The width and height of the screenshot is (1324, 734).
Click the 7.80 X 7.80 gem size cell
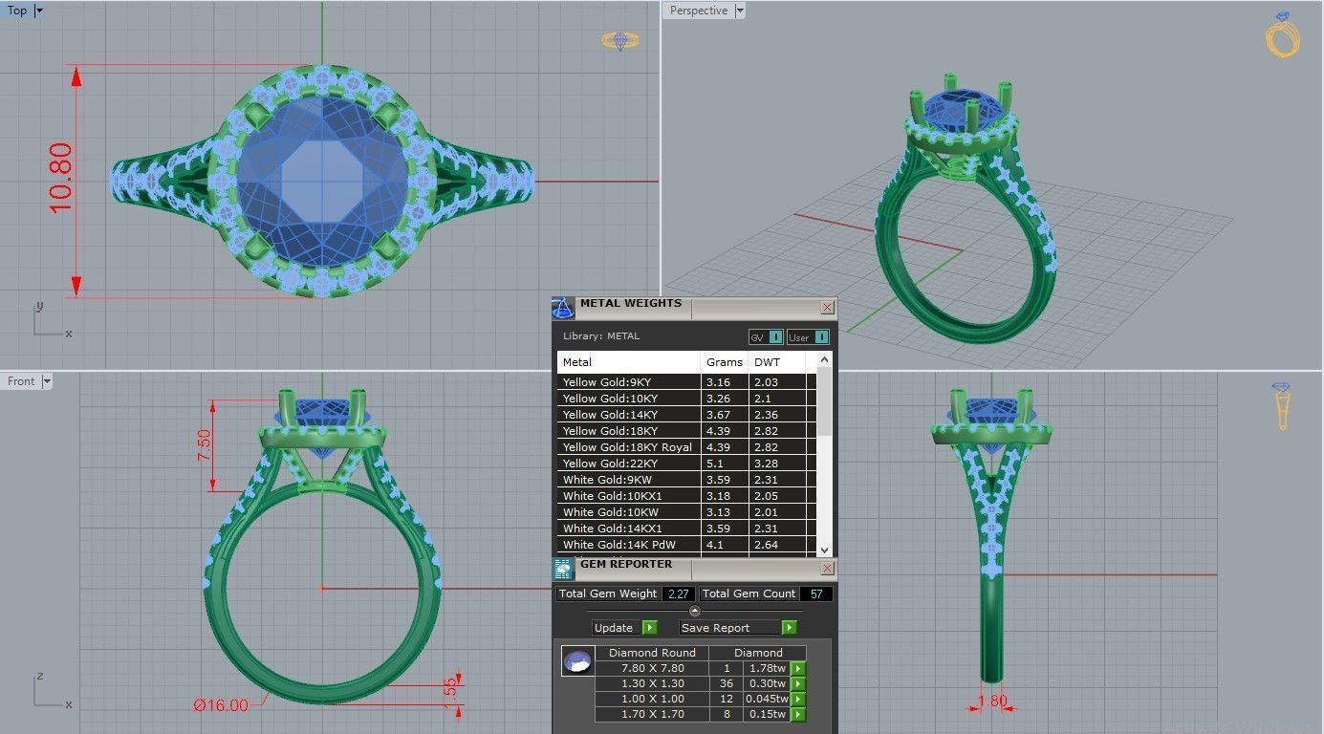(653, 669)
